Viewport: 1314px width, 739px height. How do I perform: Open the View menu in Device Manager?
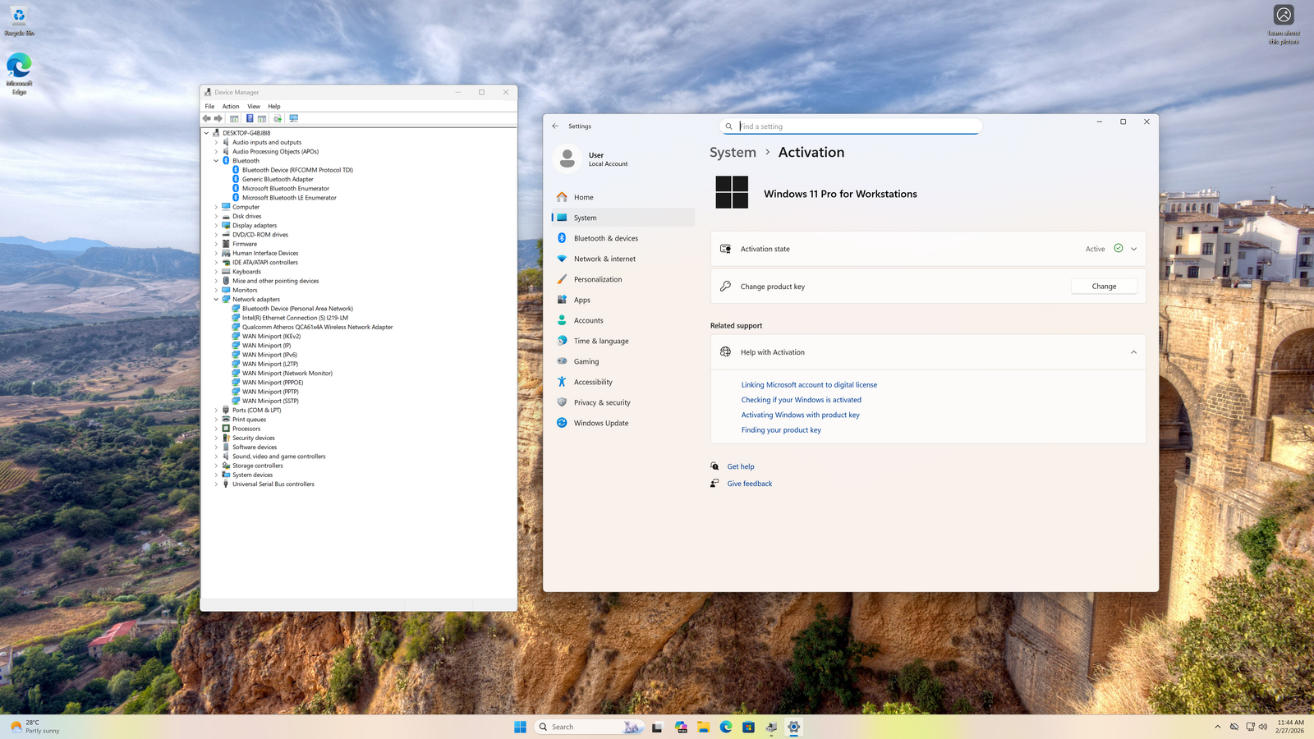(x=254, y=106)
